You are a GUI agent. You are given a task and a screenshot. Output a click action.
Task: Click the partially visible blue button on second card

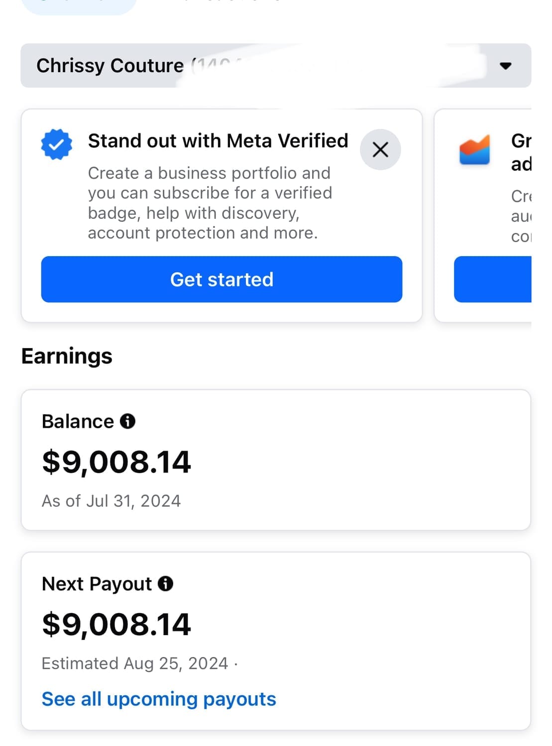tap(492, 280)
